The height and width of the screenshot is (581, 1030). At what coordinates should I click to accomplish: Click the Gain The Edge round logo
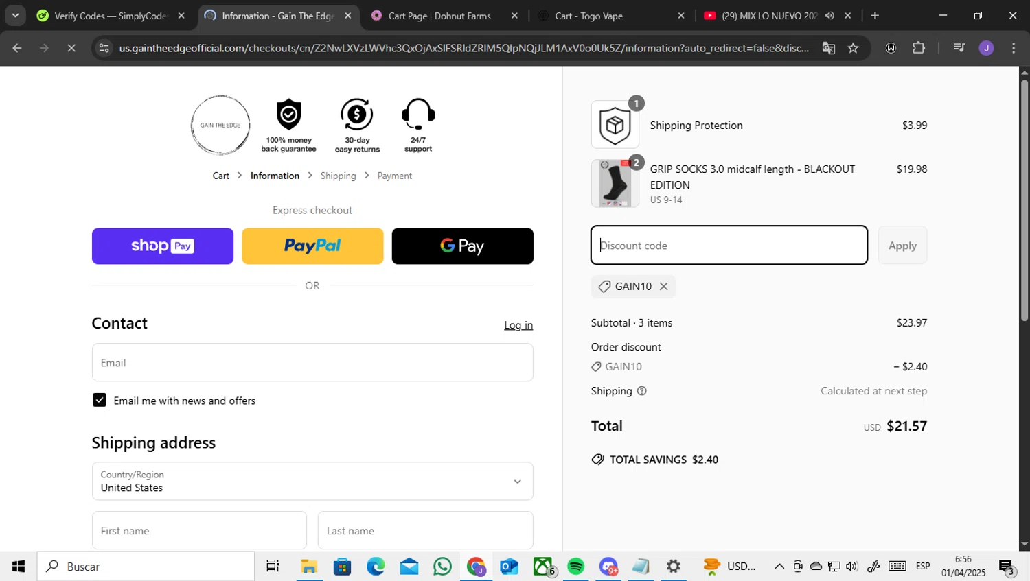220,125
